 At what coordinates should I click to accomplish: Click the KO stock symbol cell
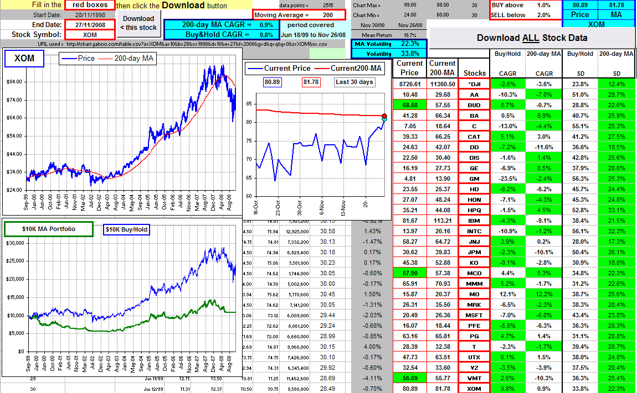(x=474, y=263)
